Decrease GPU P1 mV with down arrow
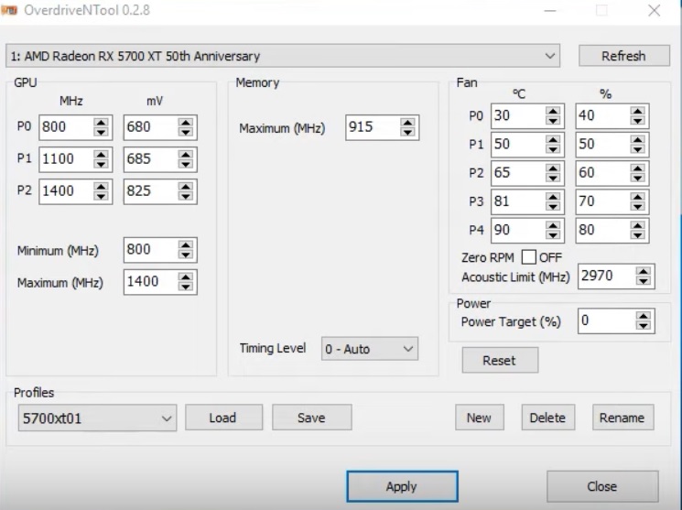This screenshot has width=682, height=510. point(186,165)
